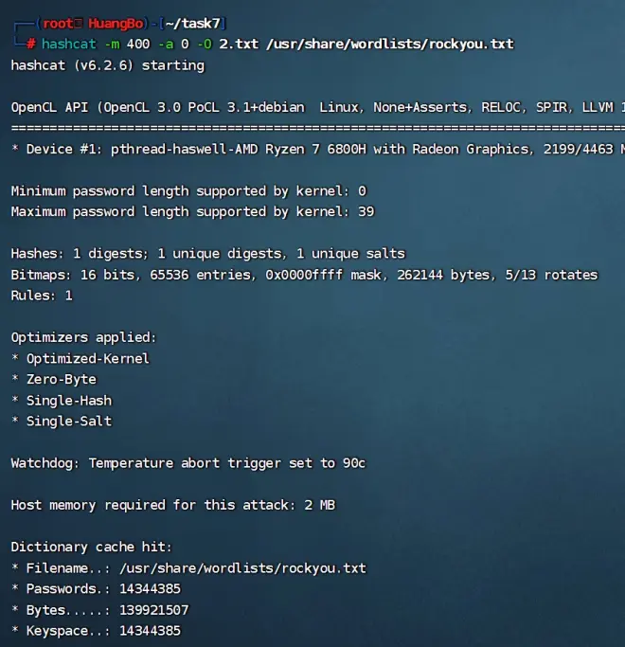Click the Host memory required line
Screen dimensions: 625x647
click(x=172, y=505)
